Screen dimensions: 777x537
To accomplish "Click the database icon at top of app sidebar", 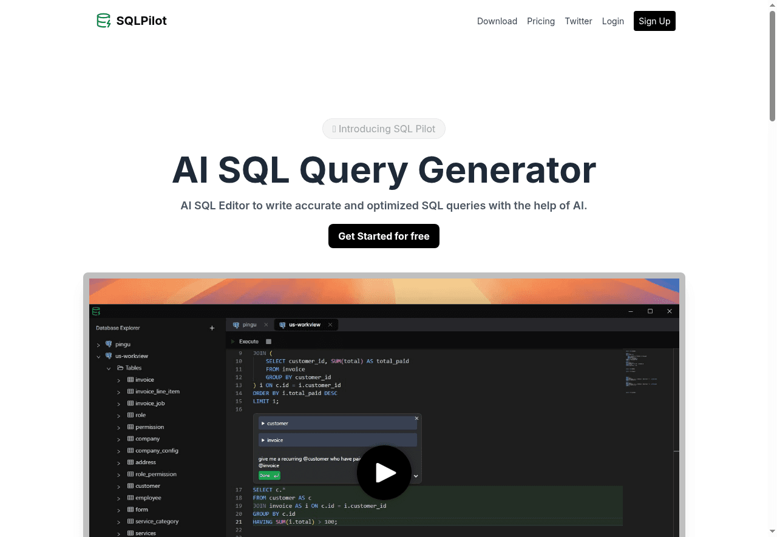I will point(96,311).
